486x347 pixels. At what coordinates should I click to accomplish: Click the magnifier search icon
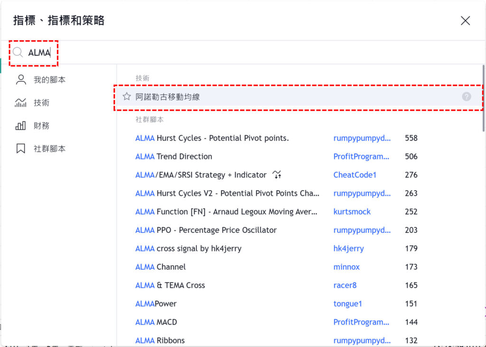click(x=18, y=52)
